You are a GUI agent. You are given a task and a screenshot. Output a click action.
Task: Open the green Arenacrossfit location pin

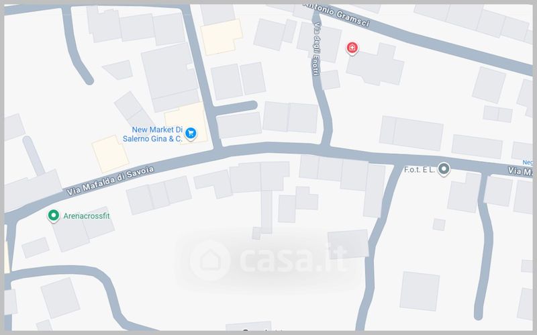(53, 216)
